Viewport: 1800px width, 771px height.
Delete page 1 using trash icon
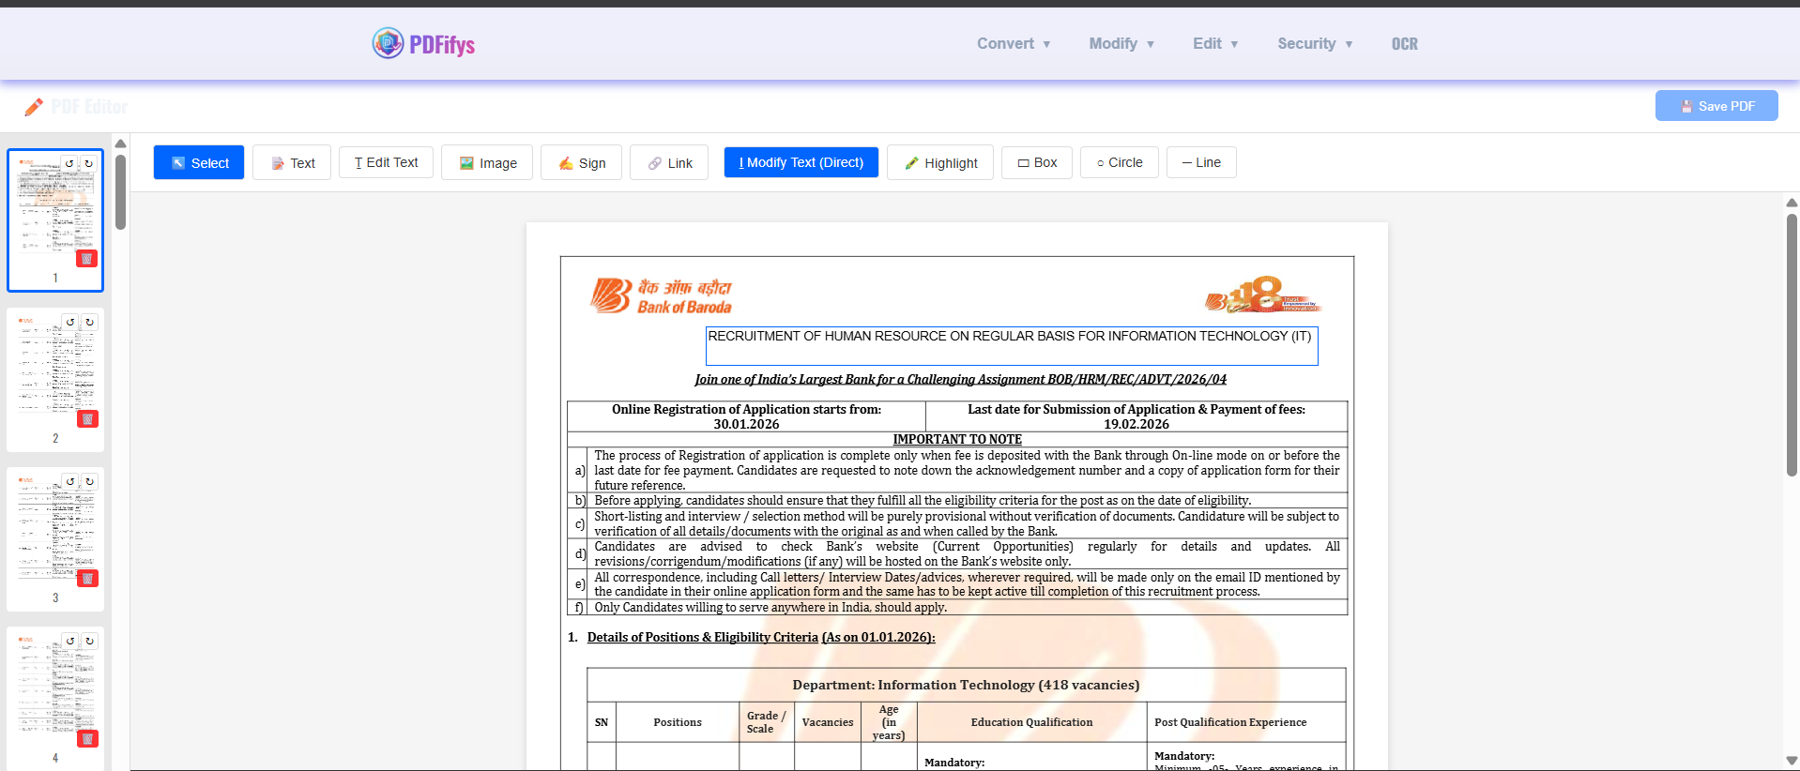click(x=87, y=259)
